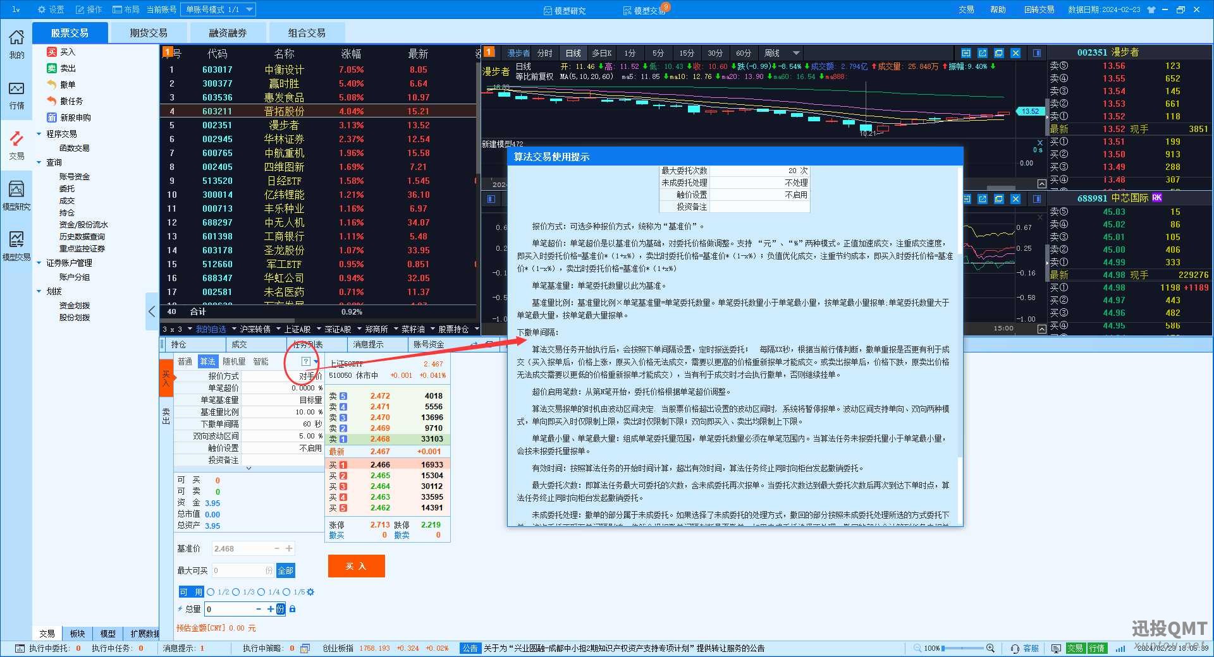Open the 单账号模式 account mode dropdown
The width and height of the screenshot is (1214, 657).
tap(218, 9)
